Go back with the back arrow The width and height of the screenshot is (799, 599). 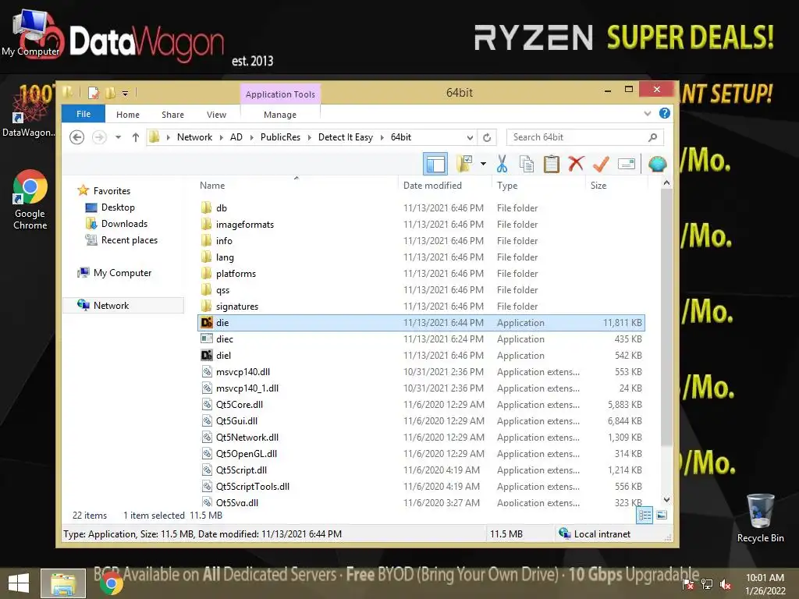point(77,137)
